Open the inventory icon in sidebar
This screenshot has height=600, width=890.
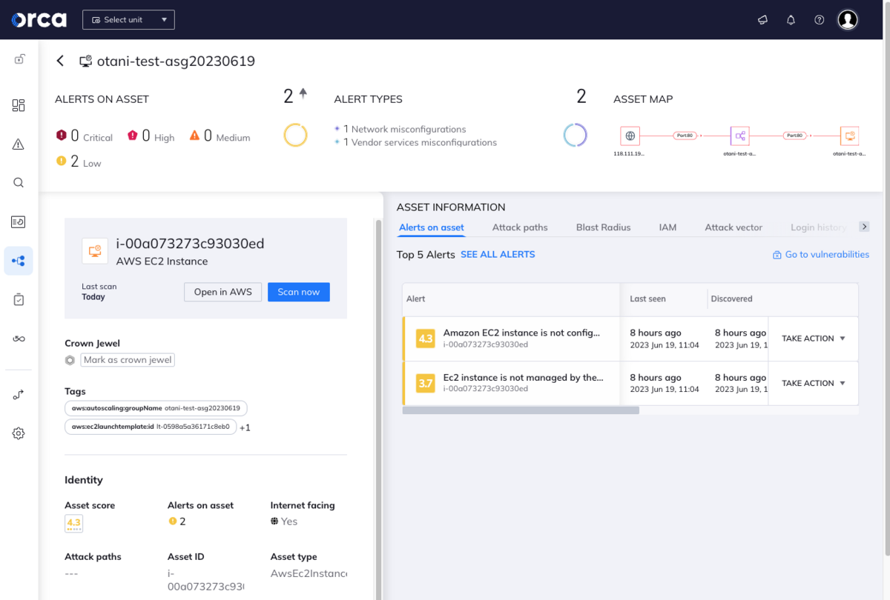(19, 221)
